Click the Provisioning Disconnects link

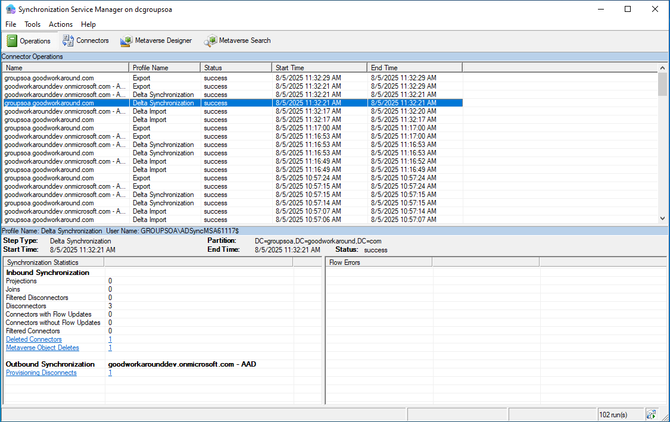[x=41, y=373]
